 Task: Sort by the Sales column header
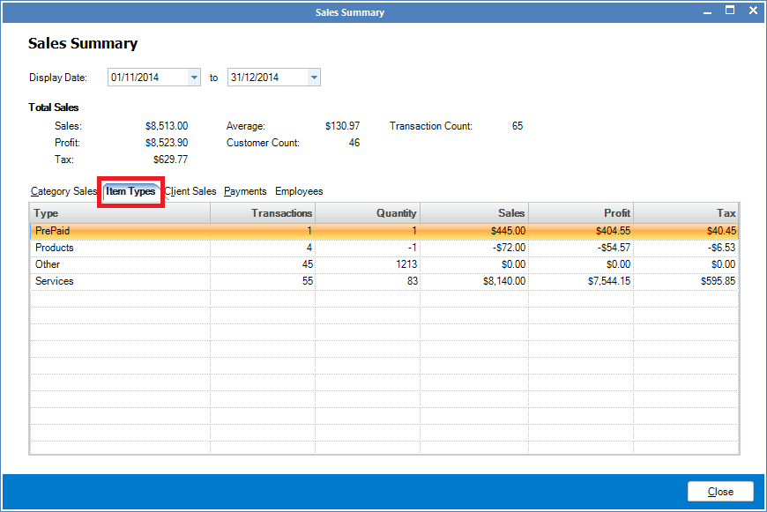473,213
